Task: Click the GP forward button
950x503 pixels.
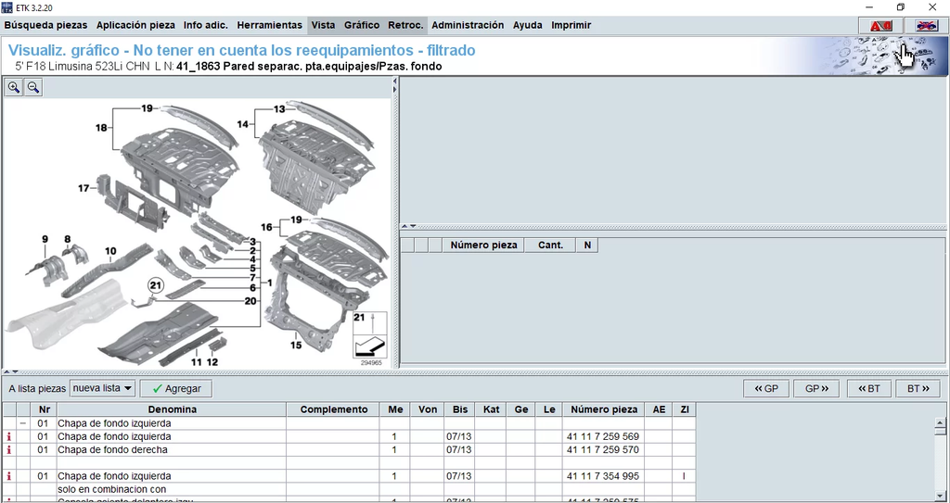Action: [x=815, y=389]
